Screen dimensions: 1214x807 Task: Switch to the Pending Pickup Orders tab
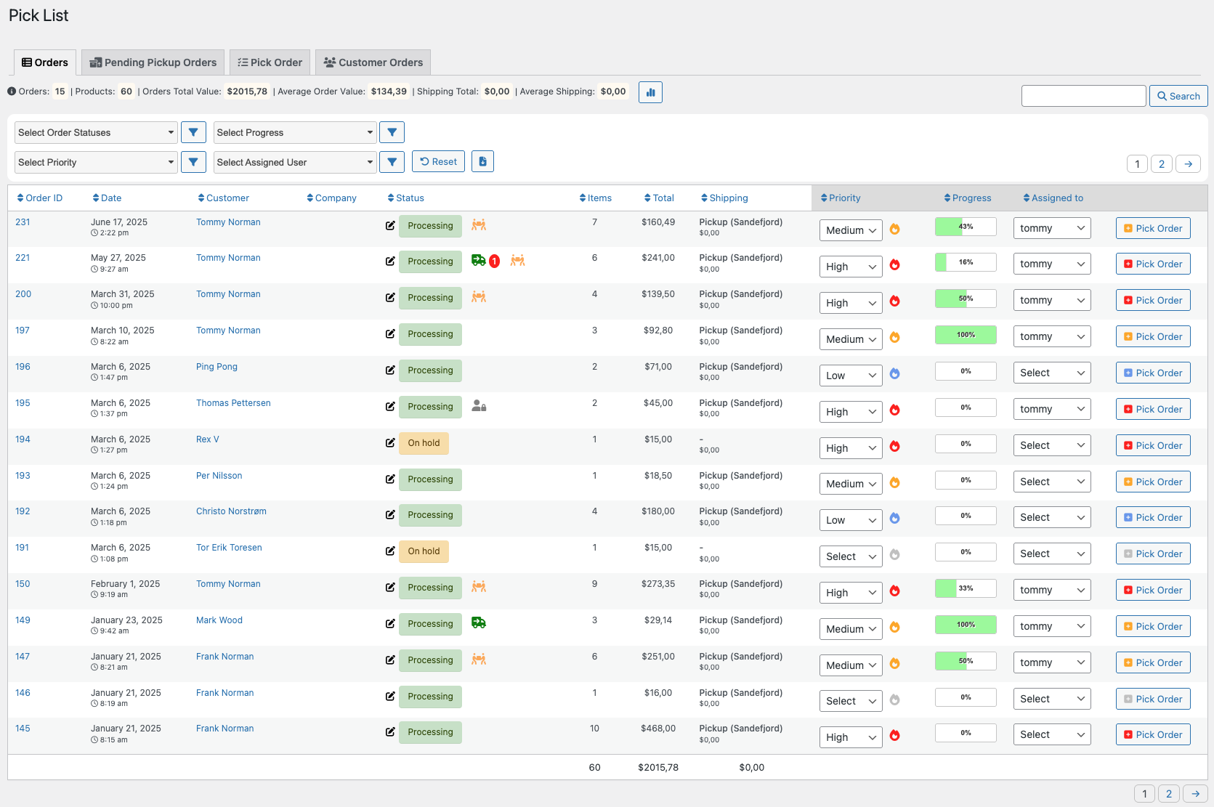point(153,62)
